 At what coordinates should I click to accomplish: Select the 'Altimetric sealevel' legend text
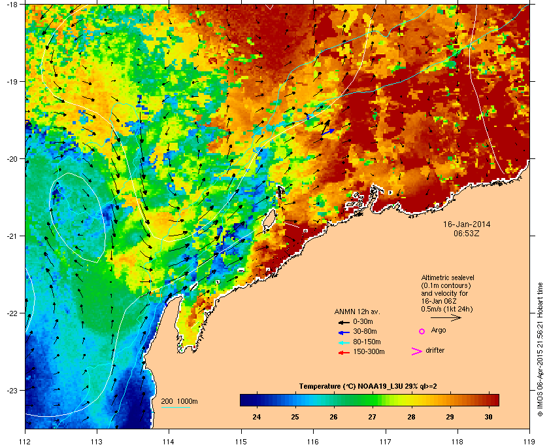click(x=448, y=277)
